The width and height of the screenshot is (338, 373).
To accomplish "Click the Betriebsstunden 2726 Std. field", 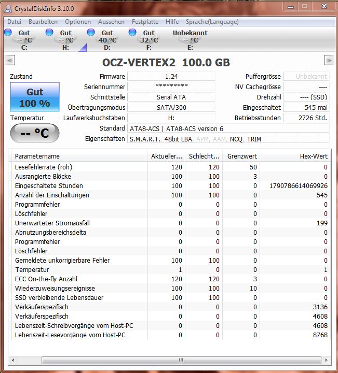I will [306, 118].
